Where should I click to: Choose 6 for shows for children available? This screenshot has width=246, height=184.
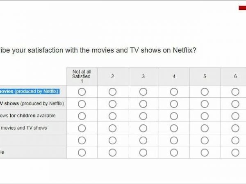coord(235,116)
